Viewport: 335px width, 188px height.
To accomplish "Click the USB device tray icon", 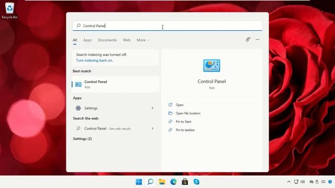I will tap(317, 182).
